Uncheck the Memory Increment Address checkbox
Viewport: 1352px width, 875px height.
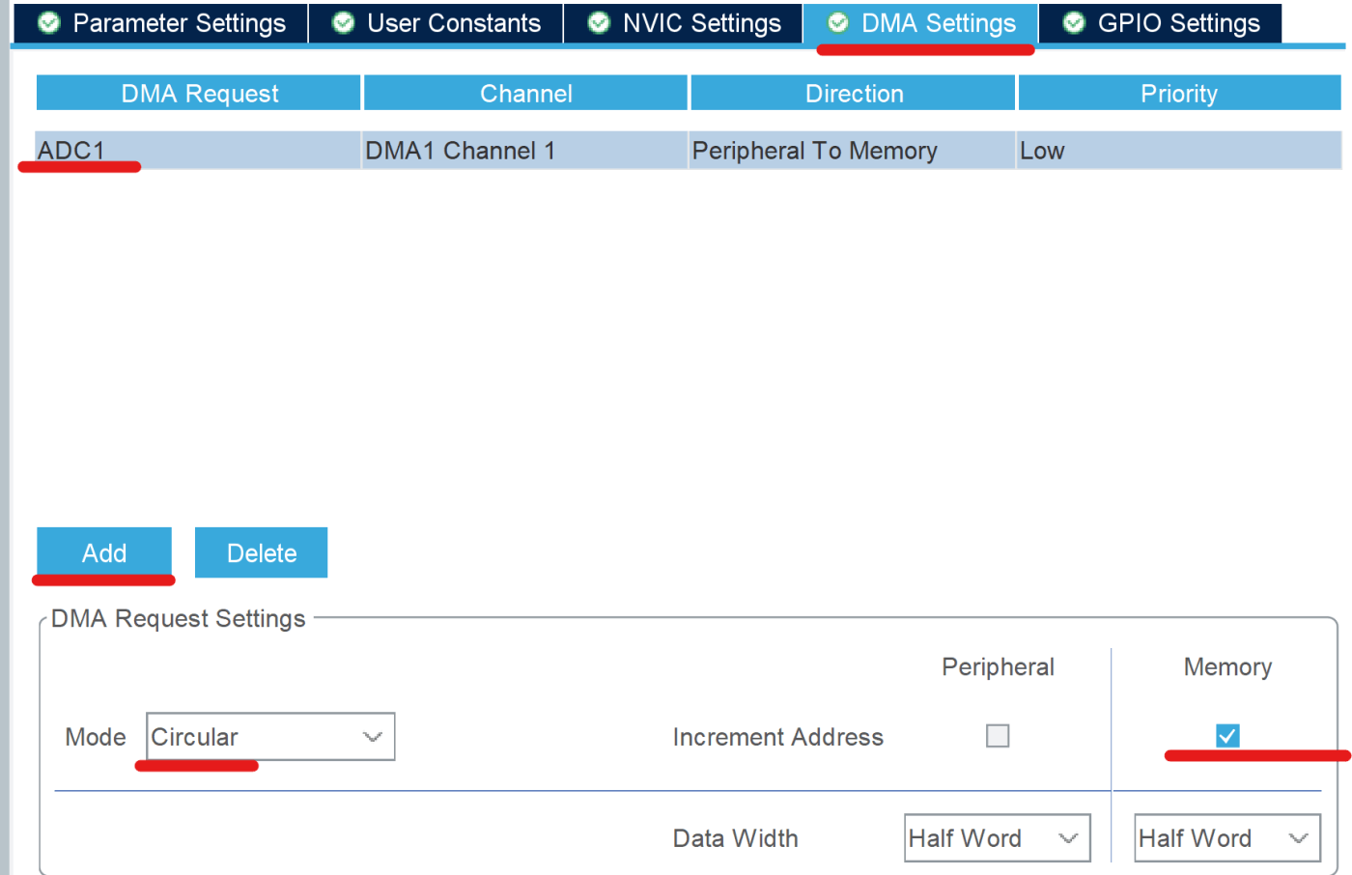[x=1226, y=736]
